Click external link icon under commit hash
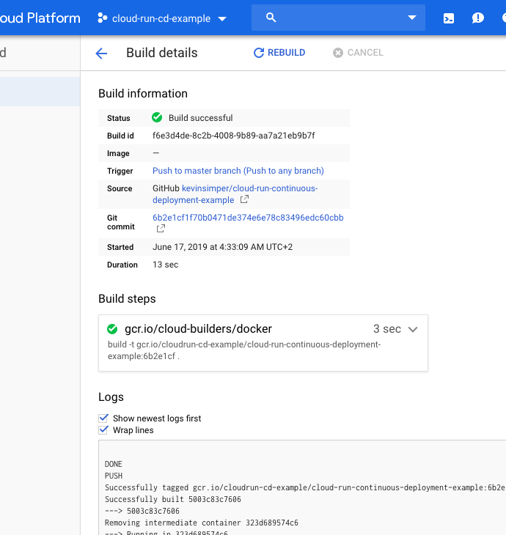Viewport: 506px width, 535px height. point(161,228)
